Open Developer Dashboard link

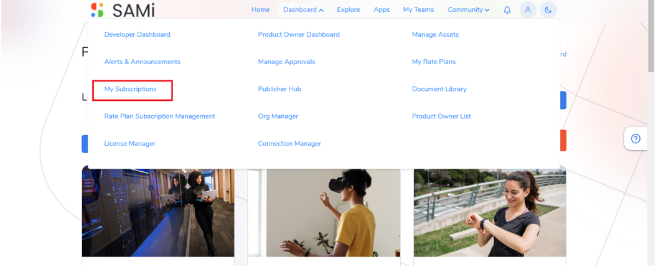pos(137,34)
